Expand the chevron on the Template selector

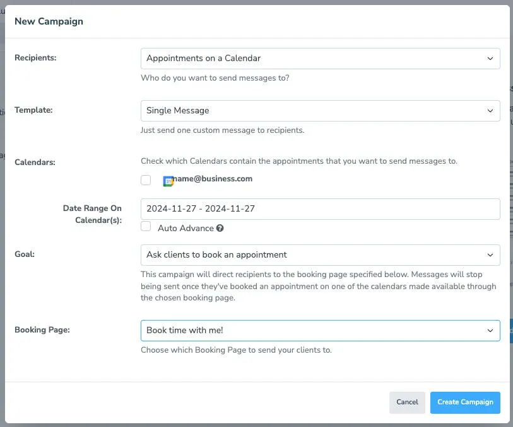click(490, 110)
